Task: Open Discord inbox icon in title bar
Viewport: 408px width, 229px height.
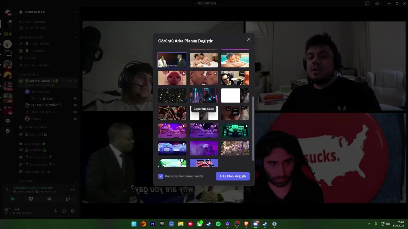Action: click(x=368, y=3)
